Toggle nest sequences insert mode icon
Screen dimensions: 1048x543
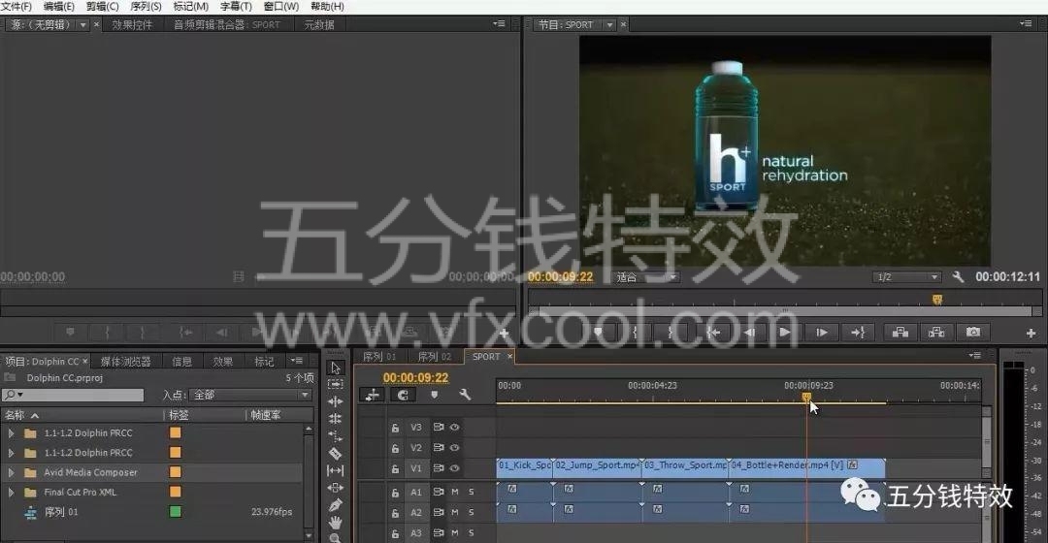click(373, 395)
